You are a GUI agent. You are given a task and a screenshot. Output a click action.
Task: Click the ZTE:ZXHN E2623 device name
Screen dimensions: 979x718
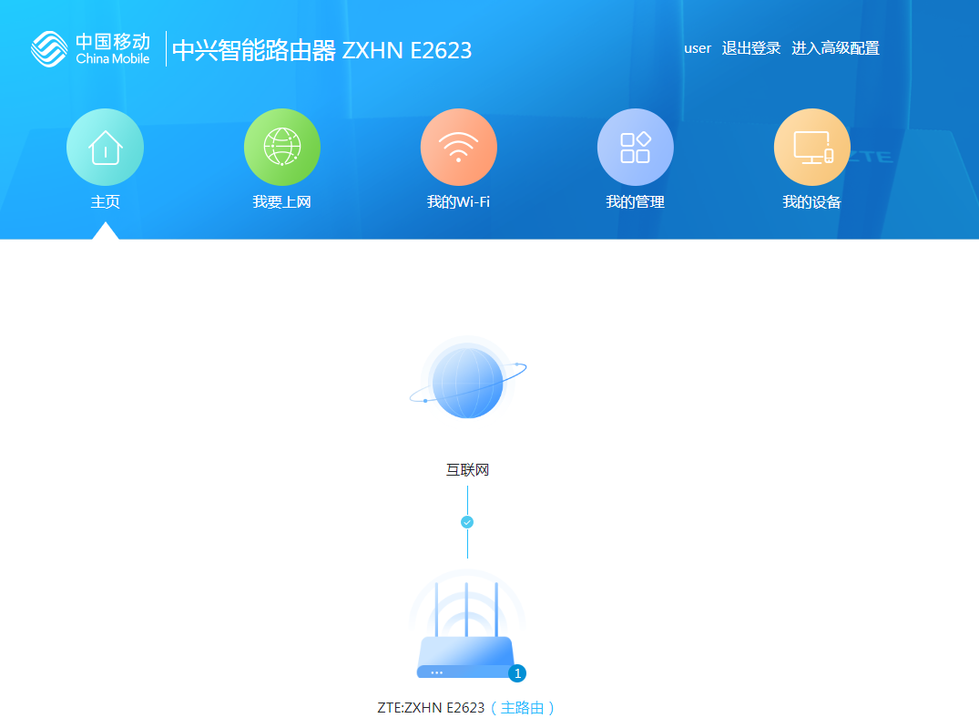(x=431, y=707)
